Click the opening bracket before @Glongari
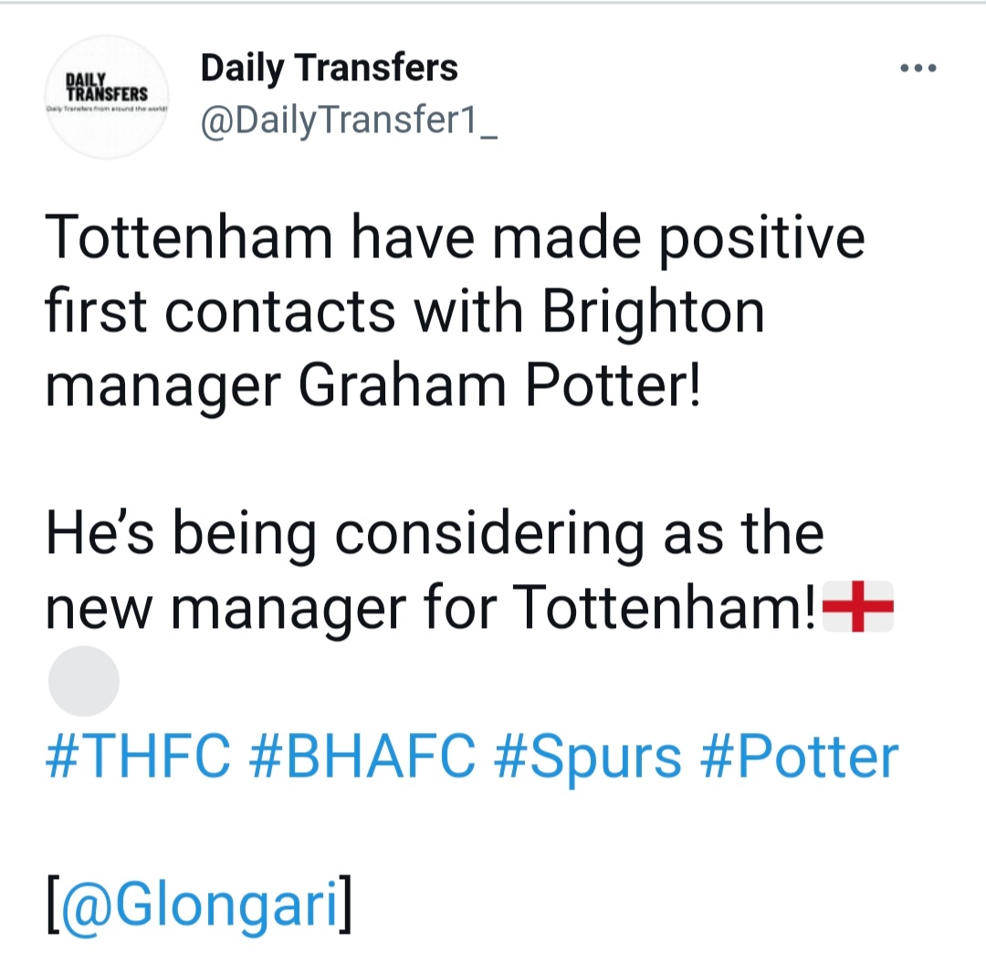The height and width of the screenshot is (953, 986). [53, 906]
